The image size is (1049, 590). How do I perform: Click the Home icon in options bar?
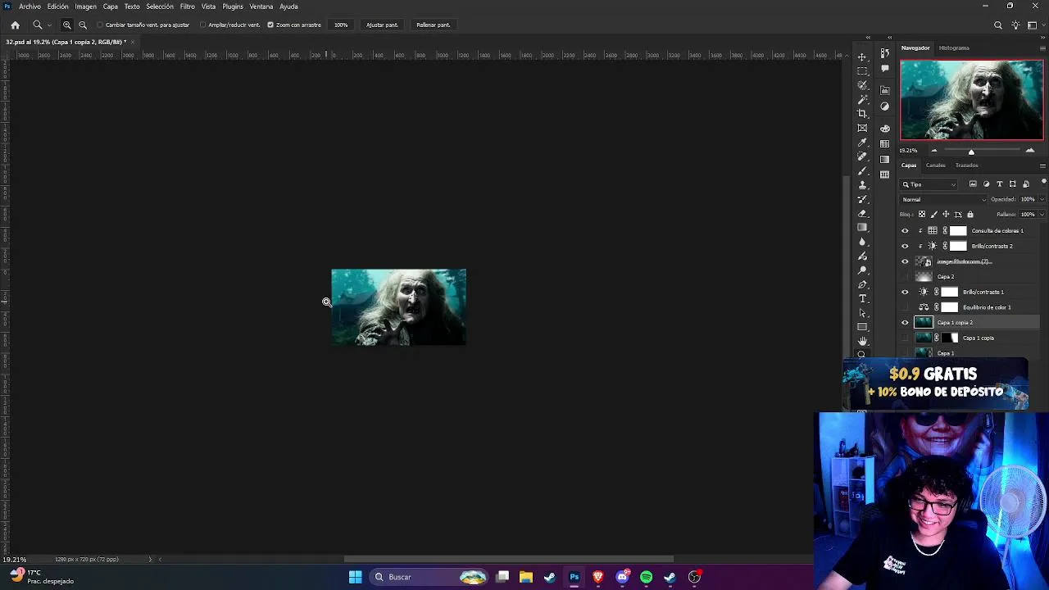(15, 25)
